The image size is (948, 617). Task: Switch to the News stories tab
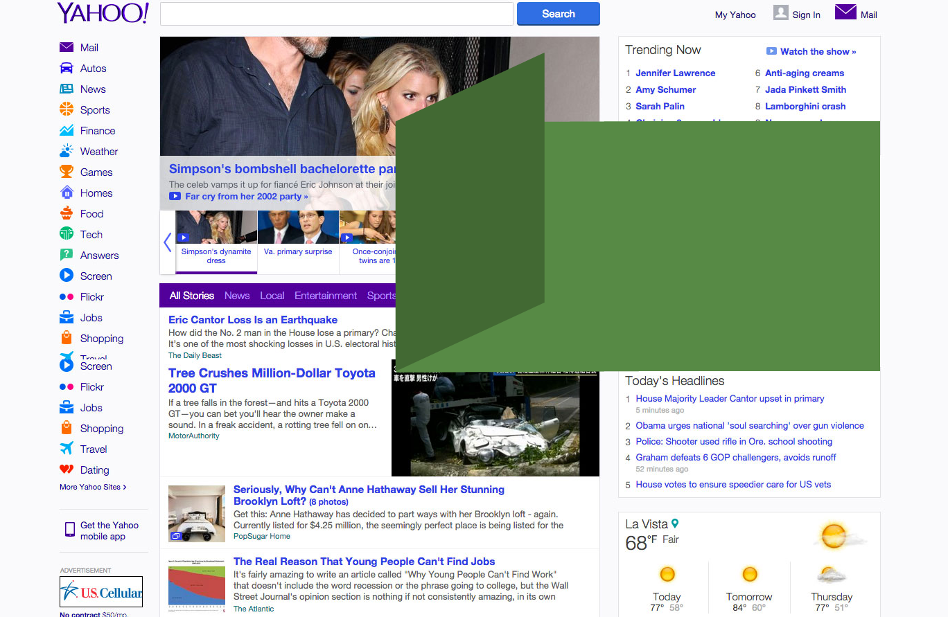[237, 296]
